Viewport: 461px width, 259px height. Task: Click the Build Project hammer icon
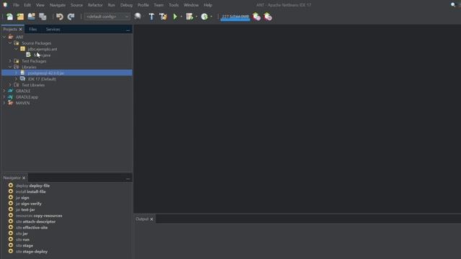151,17
